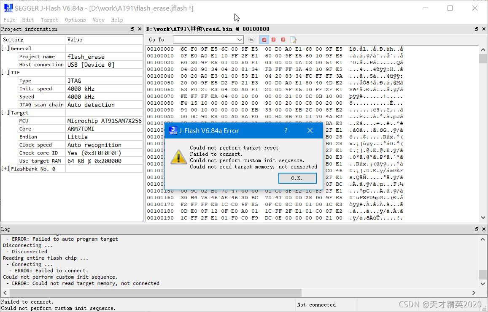The height and width of the screenshot is (312, 488).
Task: Click hex address 00100000 row
Action: (275, 49)
